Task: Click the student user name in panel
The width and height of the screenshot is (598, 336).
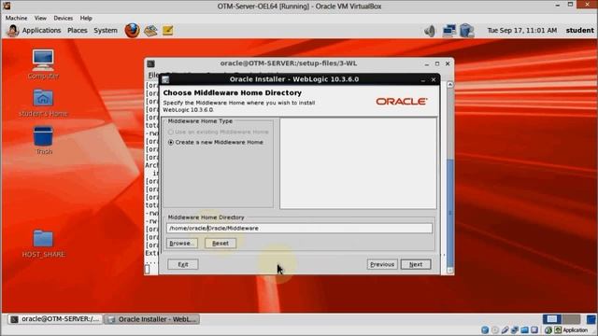Action: [579, 30]
